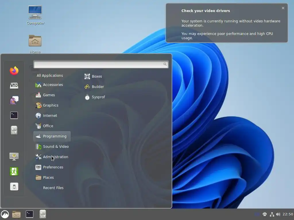
Task: Select the Office category
Action: [52, 126]
